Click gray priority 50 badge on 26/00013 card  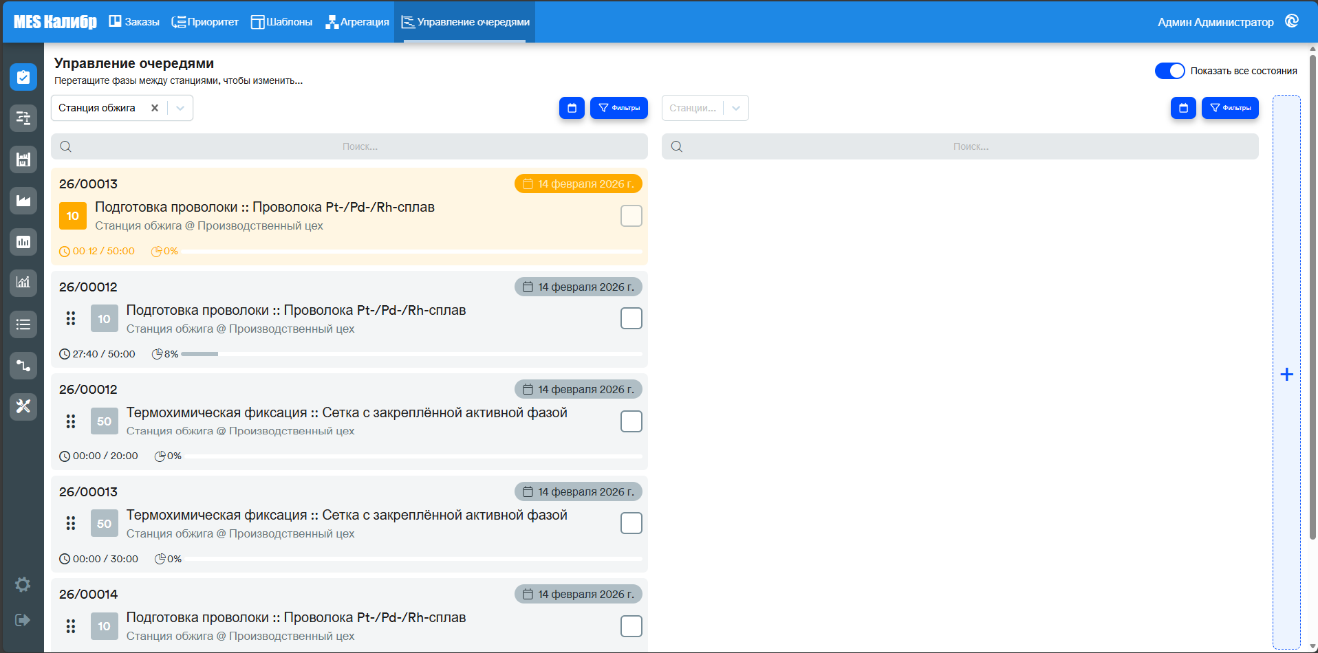click(105, 523)
